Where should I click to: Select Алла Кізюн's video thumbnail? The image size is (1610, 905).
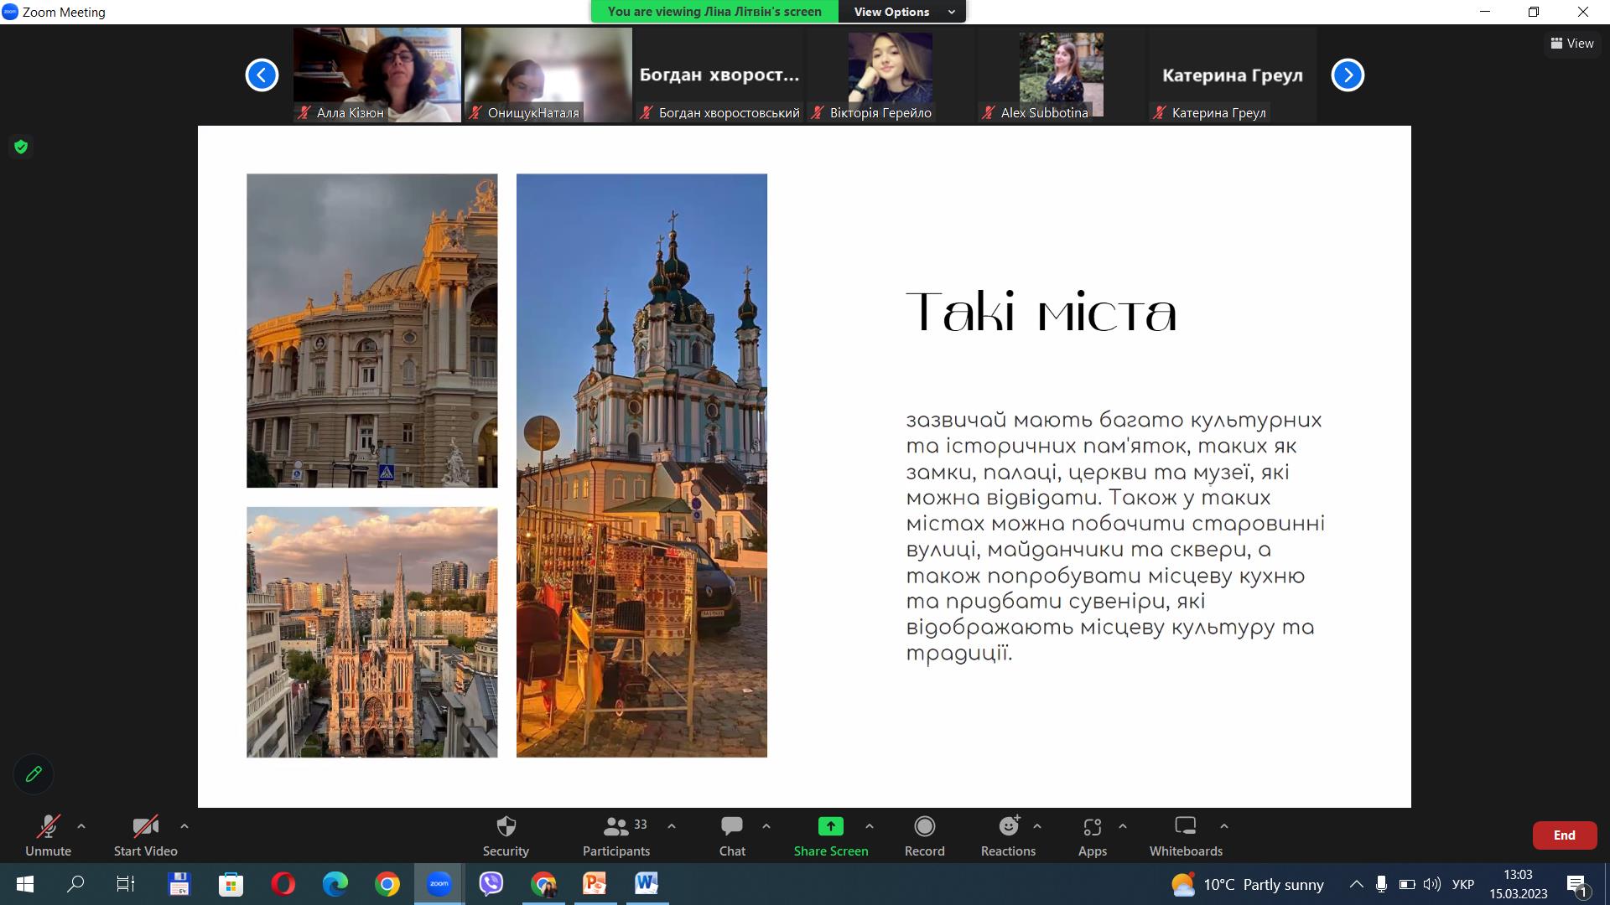(377, 74)
